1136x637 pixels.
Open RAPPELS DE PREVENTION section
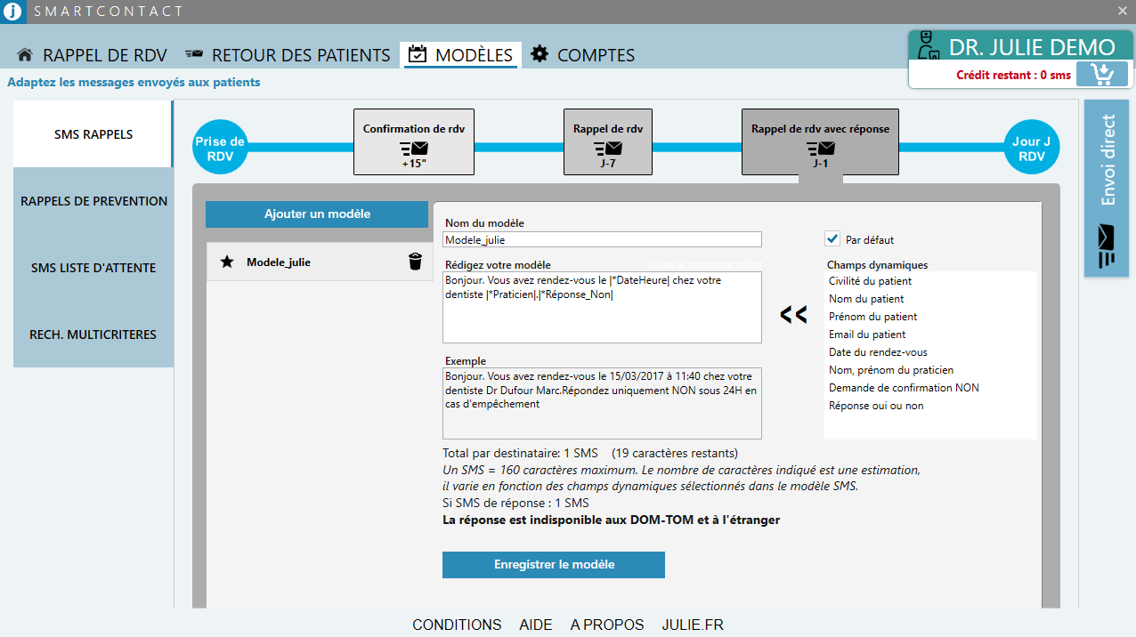coord(93,201)
